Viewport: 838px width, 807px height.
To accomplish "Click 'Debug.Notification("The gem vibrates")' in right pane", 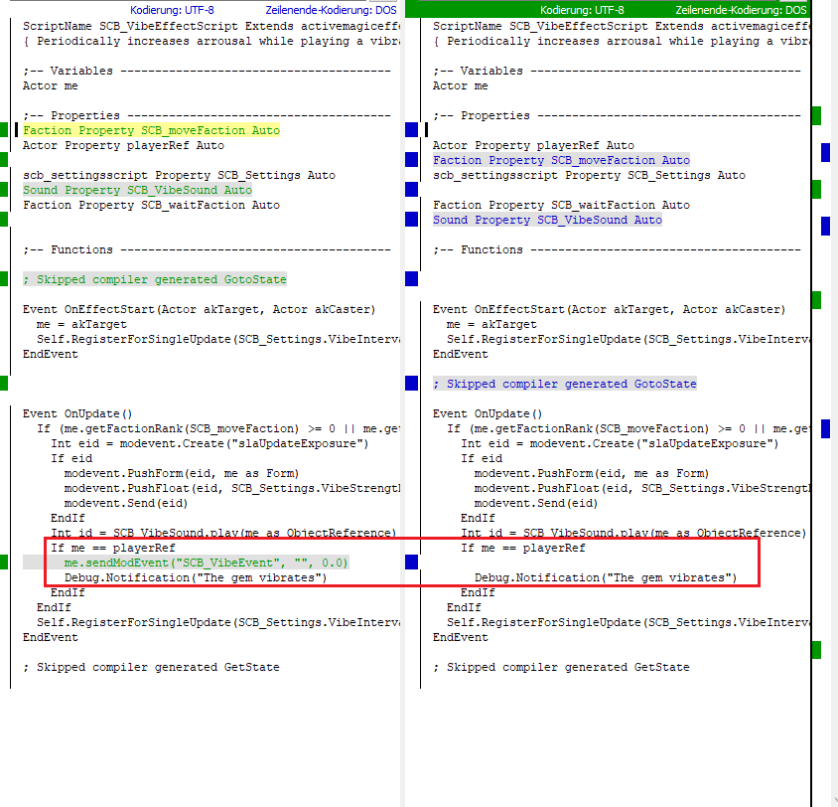I will point(605,578).
